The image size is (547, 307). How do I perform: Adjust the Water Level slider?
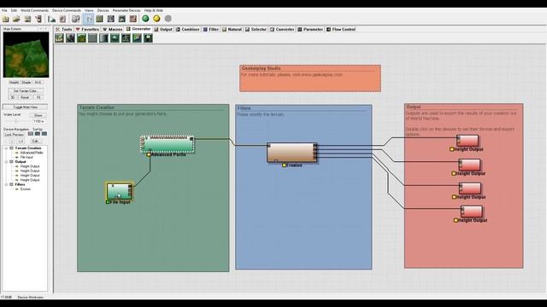[16, 121]
